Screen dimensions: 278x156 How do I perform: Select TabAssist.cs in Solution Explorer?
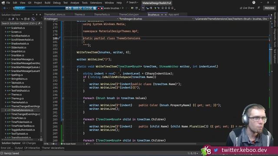pos(17,83)
